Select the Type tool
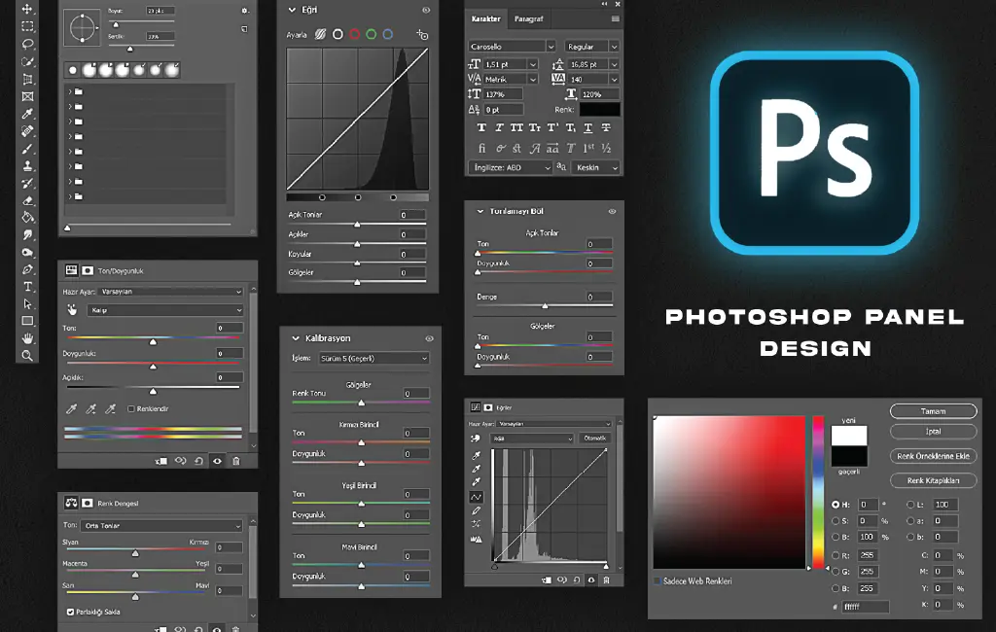This screenshot has width=996, height=632. [27, 287]
